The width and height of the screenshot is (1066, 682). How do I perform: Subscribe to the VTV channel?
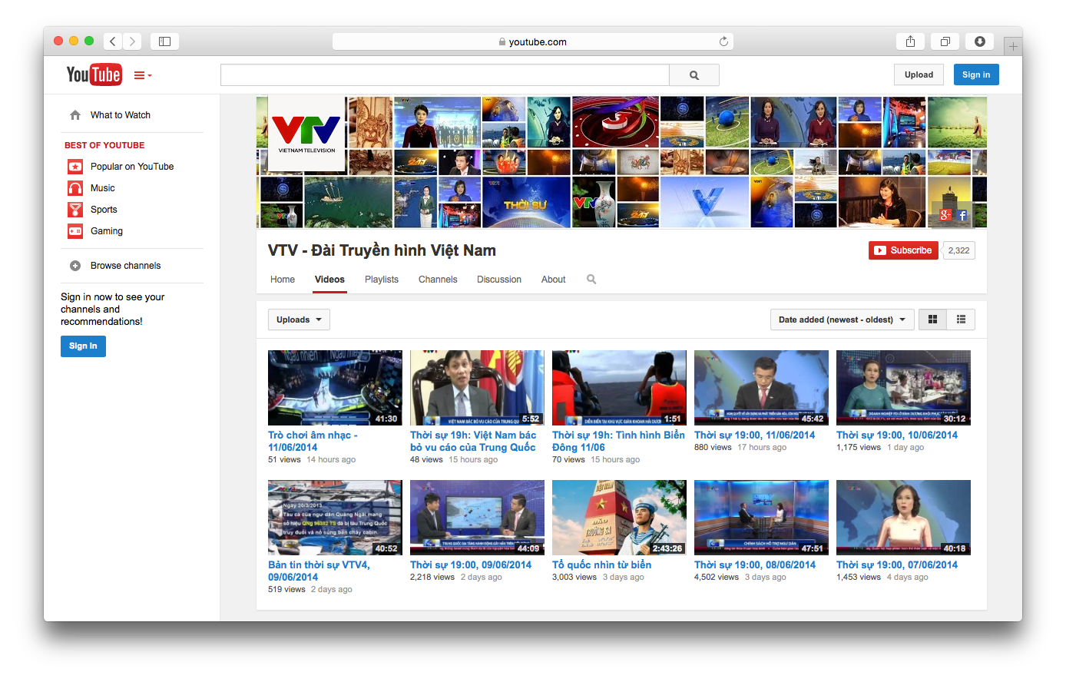(903, 250)
